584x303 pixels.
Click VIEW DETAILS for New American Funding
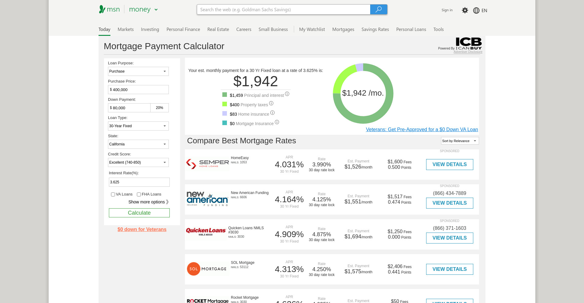(450, 203)
